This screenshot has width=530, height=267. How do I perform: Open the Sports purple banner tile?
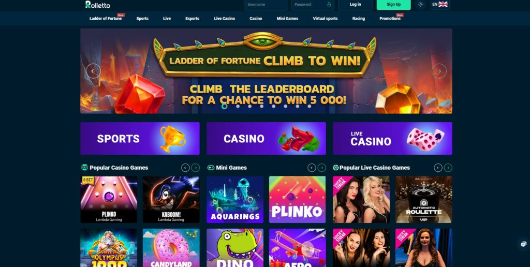140,139
